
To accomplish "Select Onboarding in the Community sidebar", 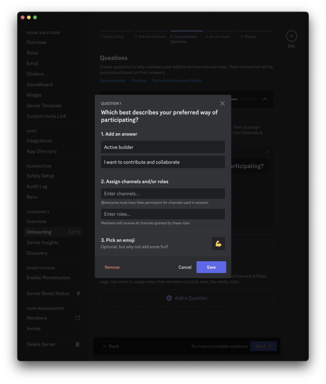I will click(x=40, y=231).
